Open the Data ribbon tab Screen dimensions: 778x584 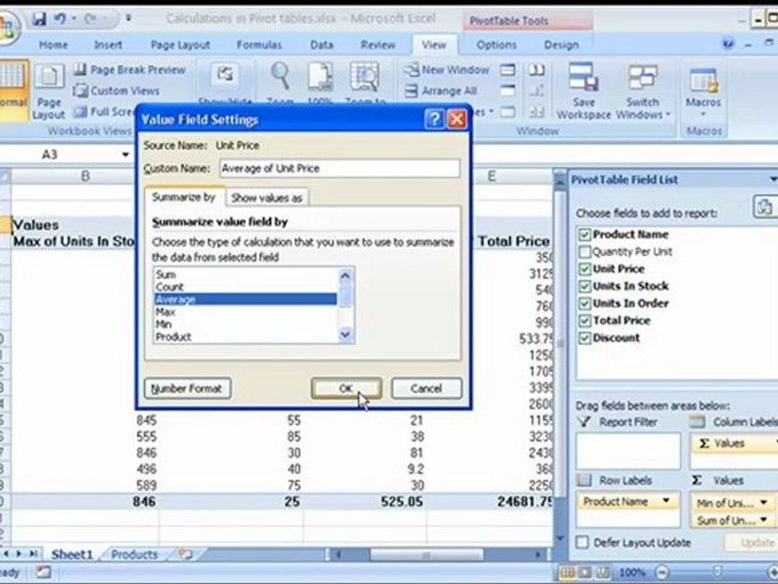coord(322,45)
